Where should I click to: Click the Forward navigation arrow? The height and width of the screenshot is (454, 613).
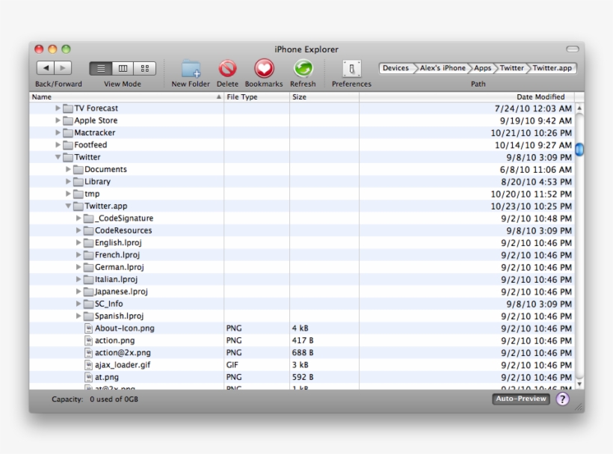(63, 67)
